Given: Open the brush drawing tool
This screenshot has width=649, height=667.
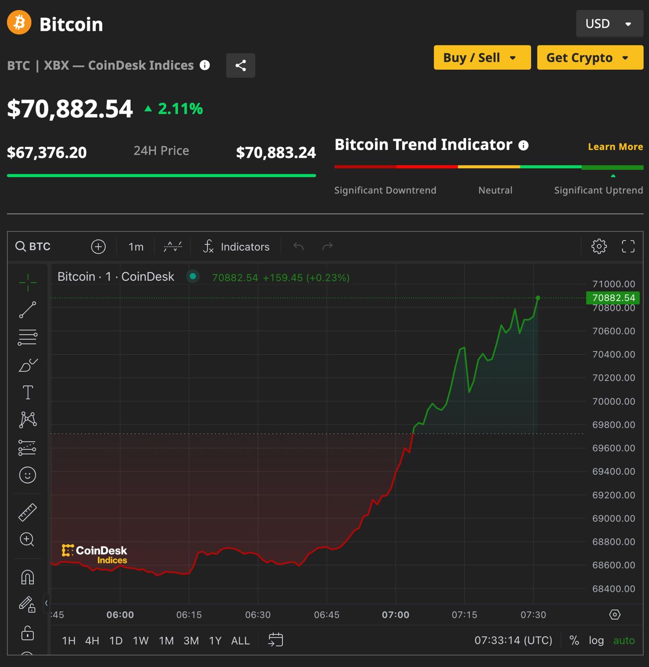Looking at the screenshot, I should pyautogui.click(x=28, y=365).
